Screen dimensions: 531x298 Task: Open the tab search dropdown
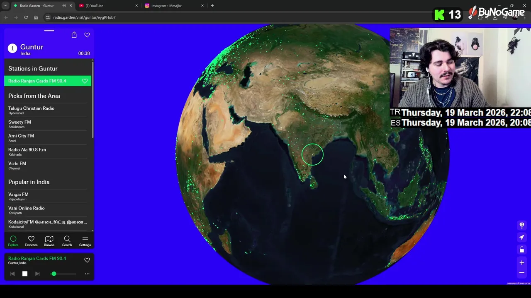coord(5,6)
